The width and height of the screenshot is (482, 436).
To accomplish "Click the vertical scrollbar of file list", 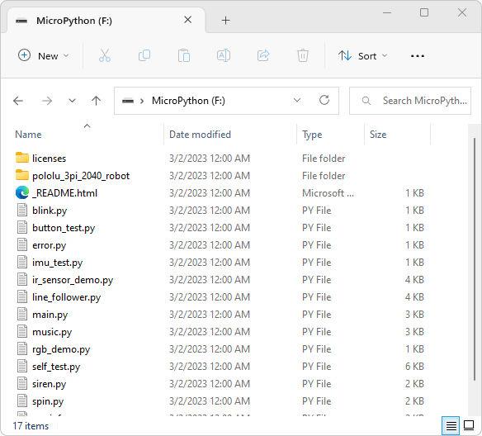I will pos(475,260).
